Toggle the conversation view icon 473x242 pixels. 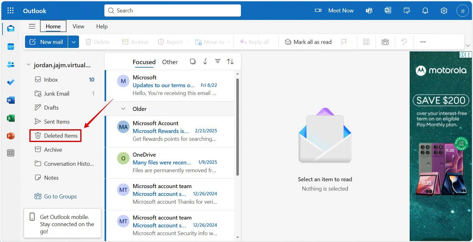click(193, 61)
